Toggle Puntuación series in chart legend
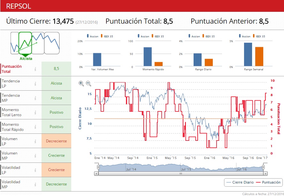 coord(268,182)
